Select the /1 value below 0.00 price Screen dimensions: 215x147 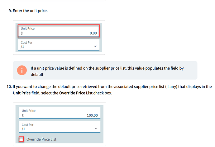[x=22, y=47]
